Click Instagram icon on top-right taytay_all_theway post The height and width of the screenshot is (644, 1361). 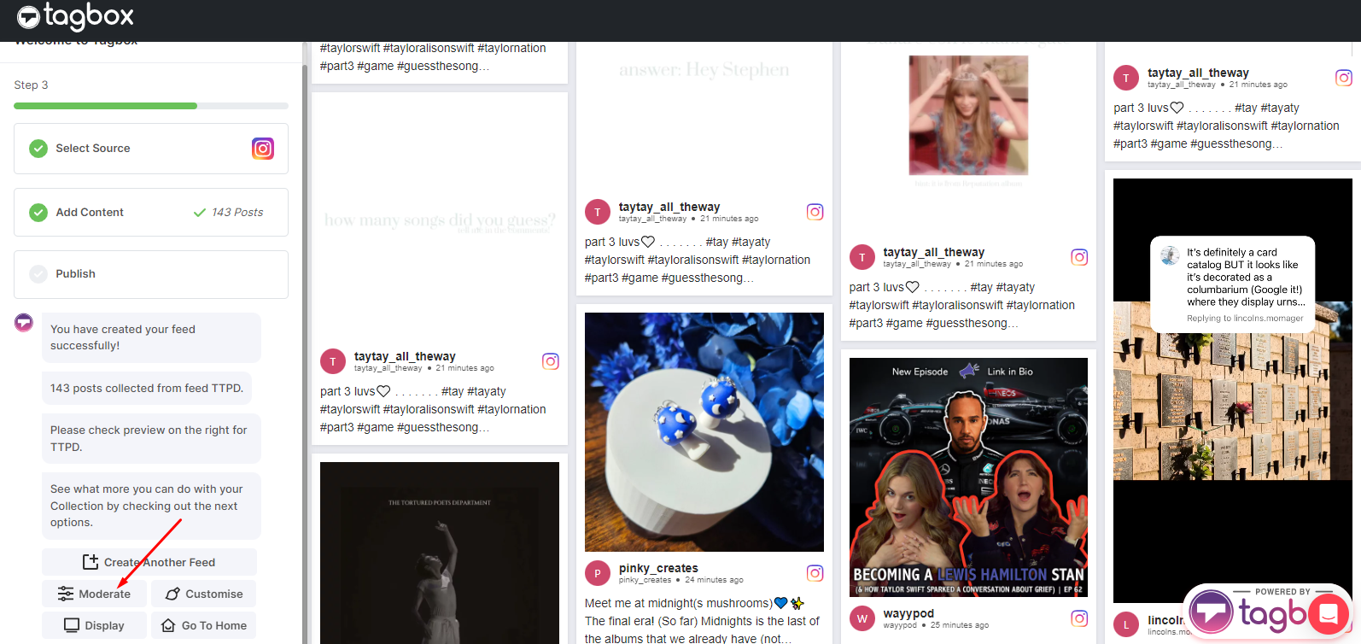(1344, 78)
